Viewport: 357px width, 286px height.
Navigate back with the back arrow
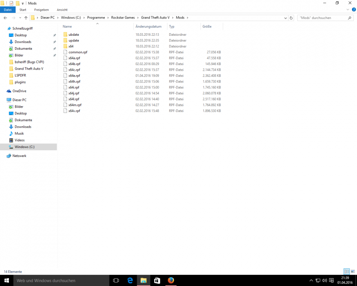click(x=5, y=18)
